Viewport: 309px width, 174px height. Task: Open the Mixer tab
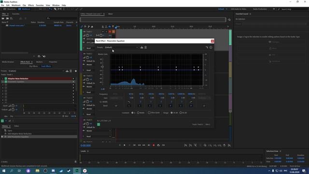coord(111,14)
